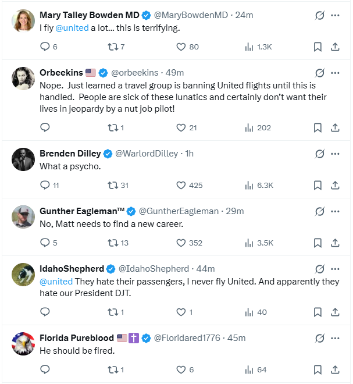Visit @WarlordDilley handle link
Screen dimensions: 353x384
(147, 154)
